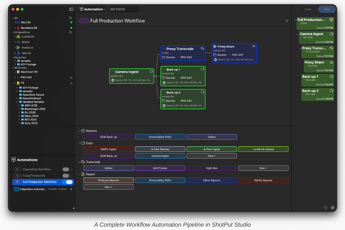The height and width of the screenshot is (230, 345).
Task: Choose the Edit Proxies transcode preset
Action: click(160, 168)
